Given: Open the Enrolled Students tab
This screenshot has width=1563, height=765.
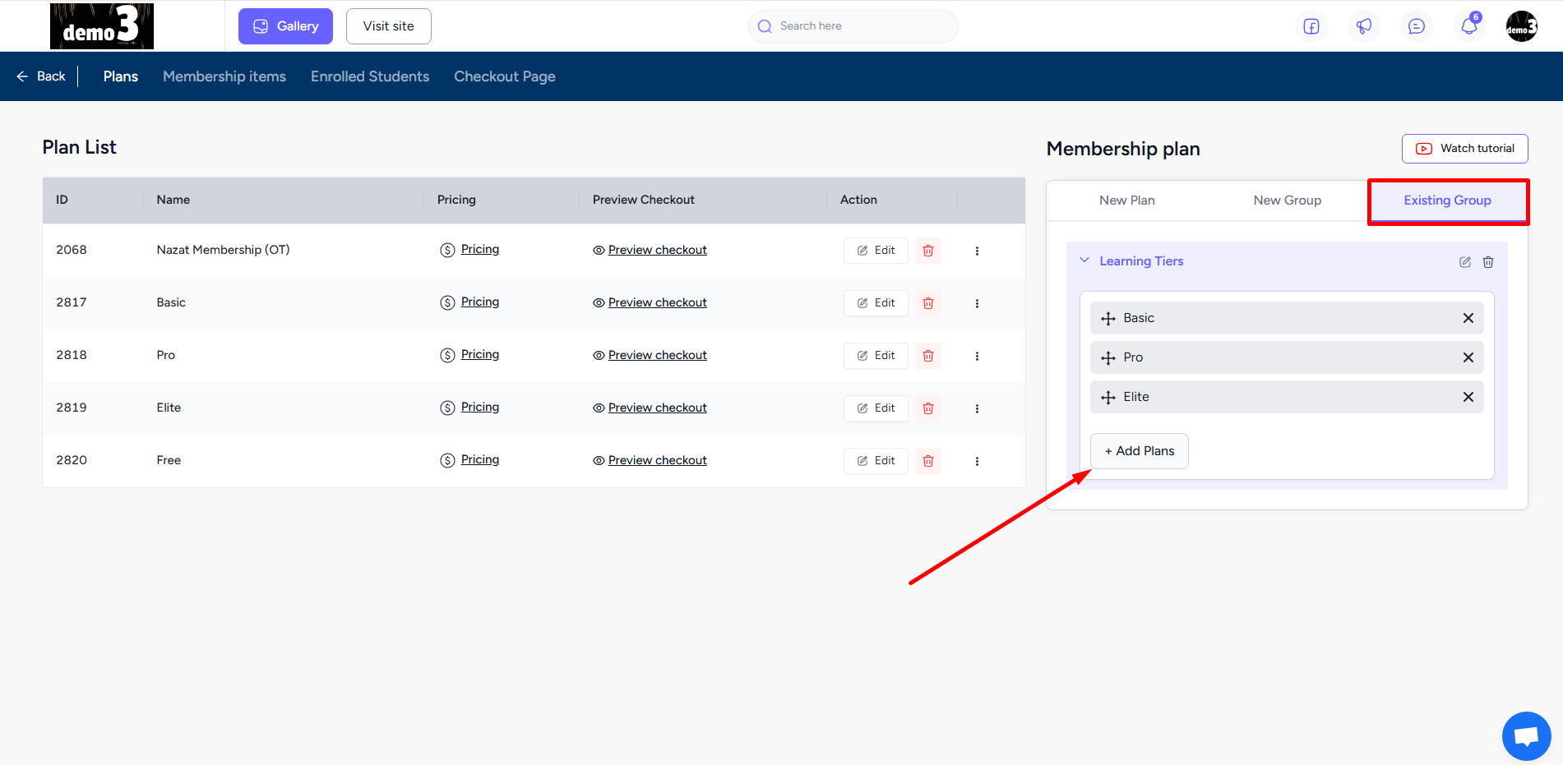Looking at the screenshot, I should click(x=370, y=76).
